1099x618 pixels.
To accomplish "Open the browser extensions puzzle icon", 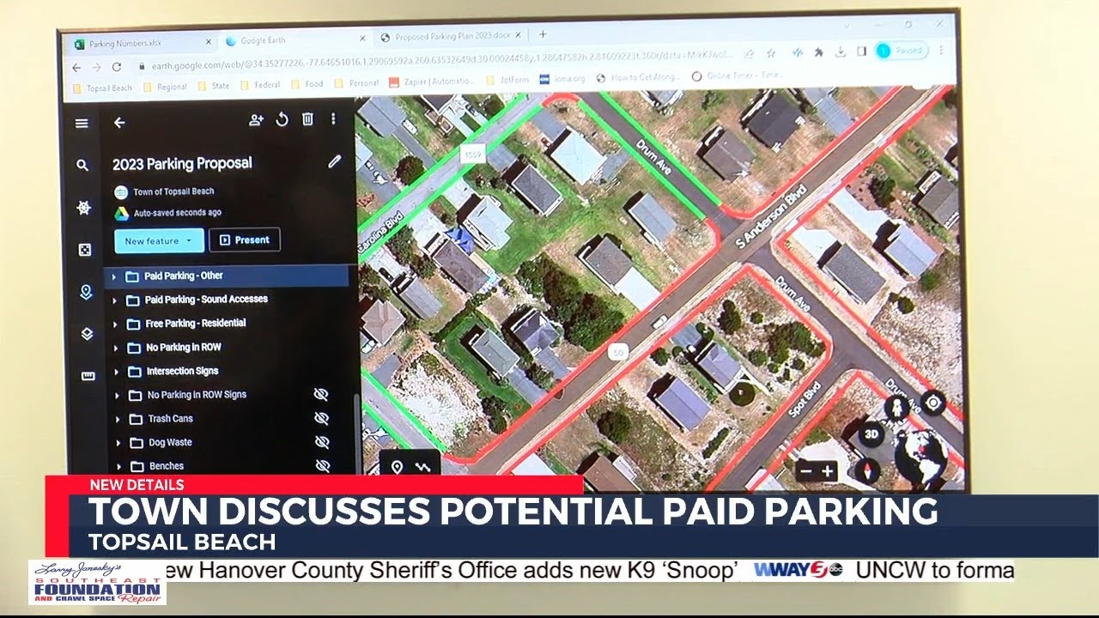I will pyautogui.click(x=818, y=52).
